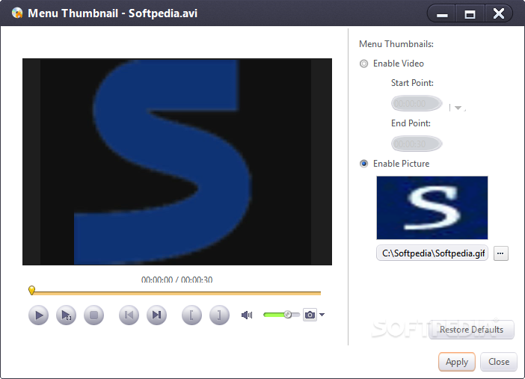The height and width of the screenshot is (379, 525).
Task: Set the end point with right bracket button
Action: 219,315
